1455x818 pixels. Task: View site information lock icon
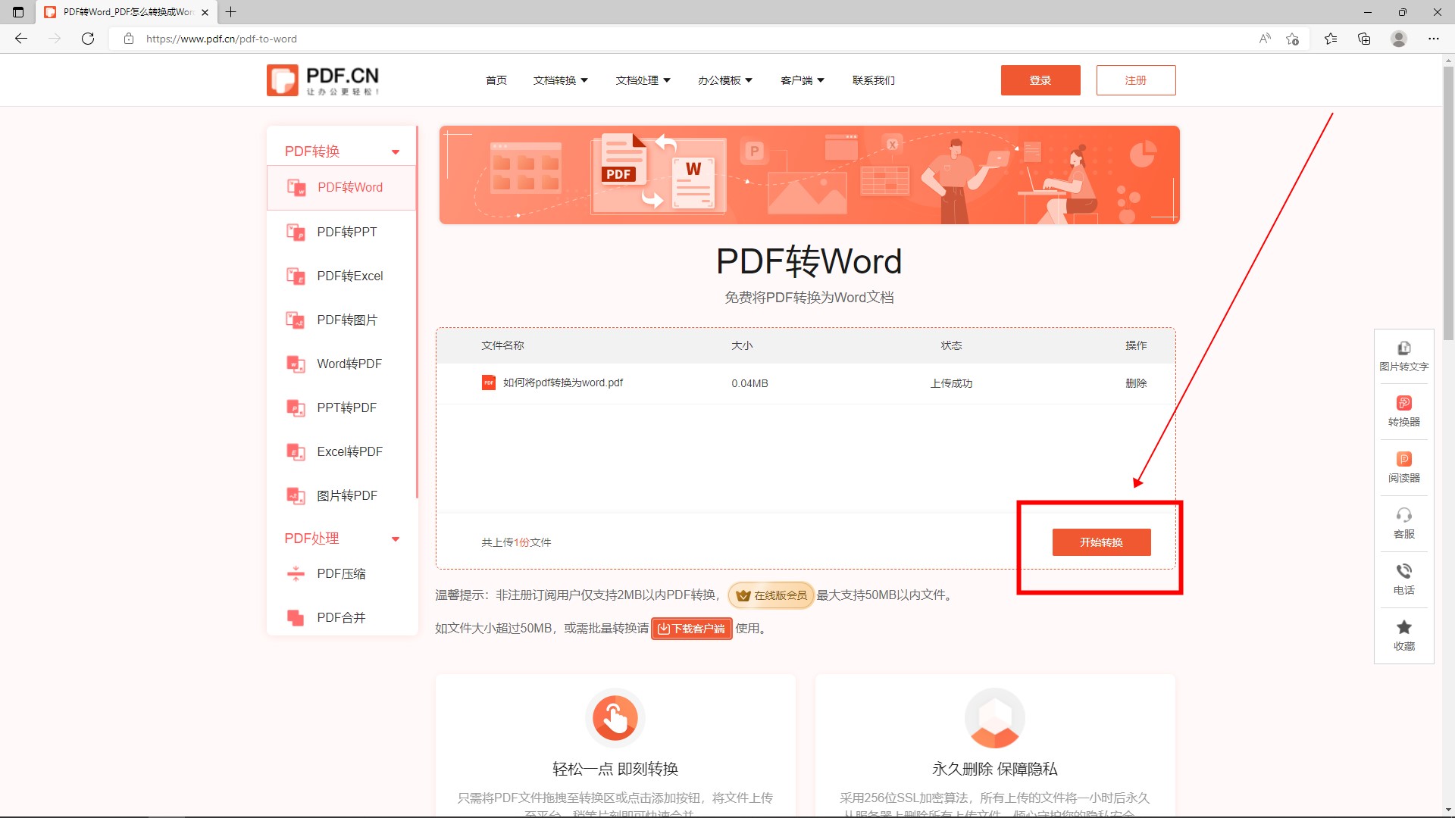pyautogui.click(x=129, y=39)
